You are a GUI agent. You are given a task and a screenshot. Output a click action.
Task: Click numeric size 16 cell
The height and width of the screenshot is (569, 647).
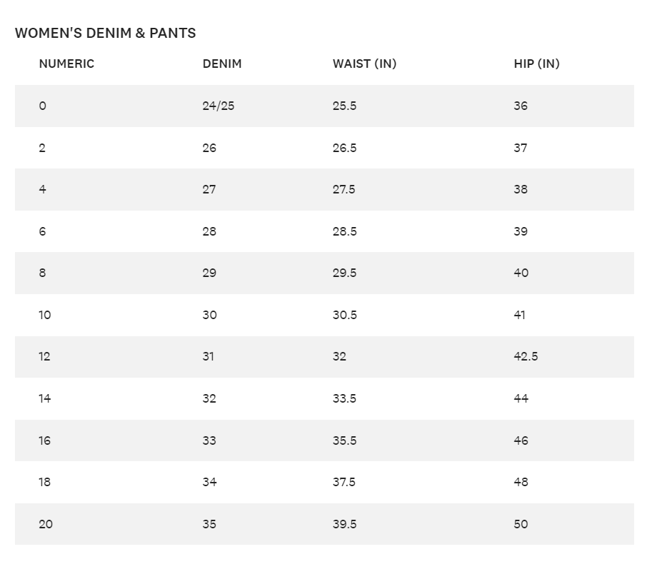pos(45,440)
